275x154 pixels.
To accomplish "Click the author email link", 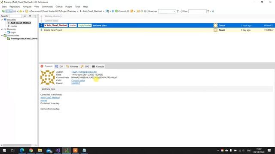I will (x=84, y=72).
